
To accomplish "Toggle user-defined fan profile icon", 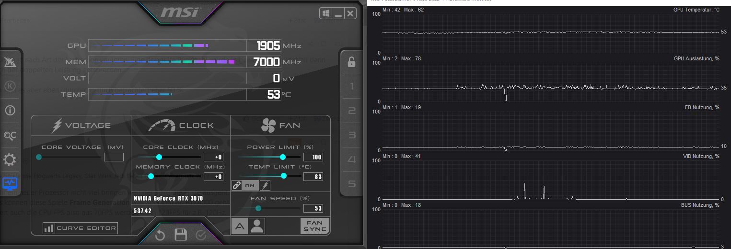I will click(x=257, y=226).
